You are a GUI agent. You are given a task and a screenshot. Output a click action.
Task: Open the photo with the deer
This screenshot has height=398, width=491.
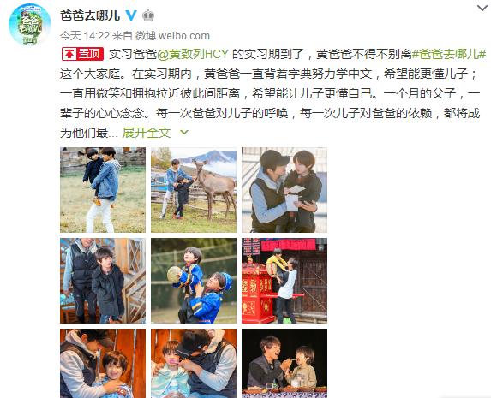pos(194,190)
